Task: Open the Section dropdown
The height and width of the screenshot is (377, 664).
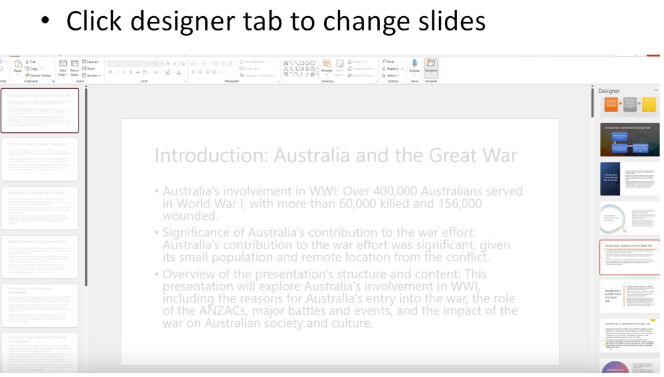Action: [x=91, y=75]
